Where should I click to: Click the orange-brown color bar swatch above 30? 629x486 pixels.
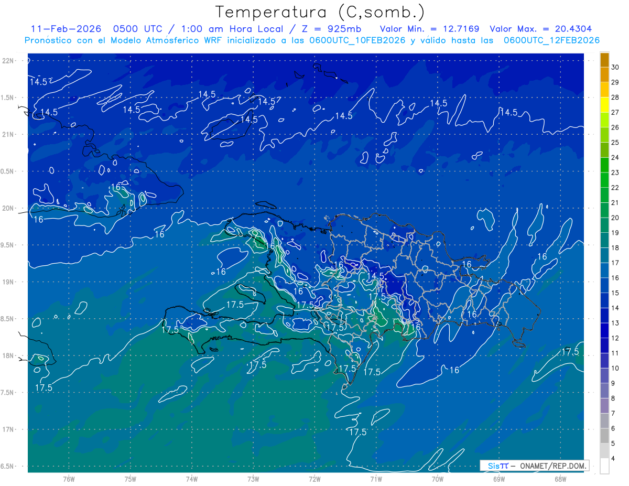coord(604,60)
